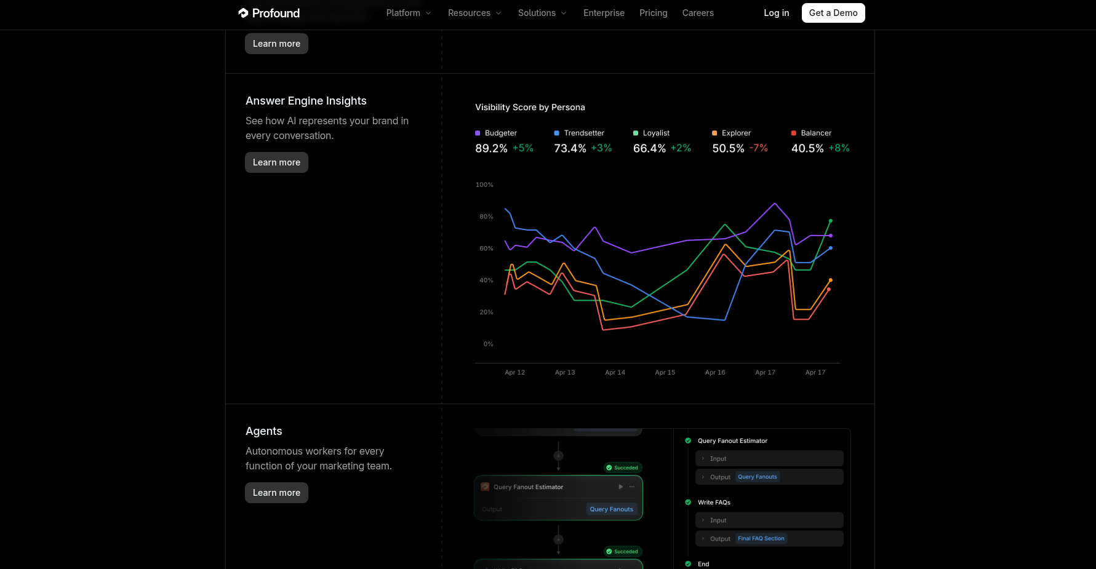Run the Query Fanout Estimator node play icon

pos(620,487)
